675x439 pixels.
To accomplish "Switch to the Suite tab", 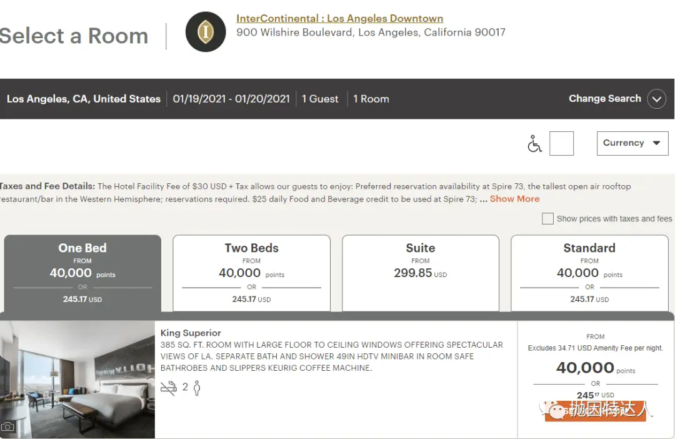I will [x=420, y=273].
